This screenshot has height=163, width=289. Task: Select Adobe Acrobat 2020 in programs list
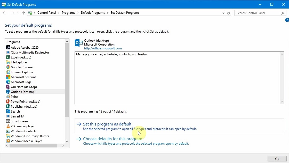(25, 48)
